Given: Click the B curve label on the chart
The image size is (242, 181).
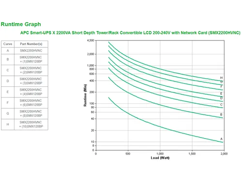Looking at the screenshot, I should tap(221, 114).
